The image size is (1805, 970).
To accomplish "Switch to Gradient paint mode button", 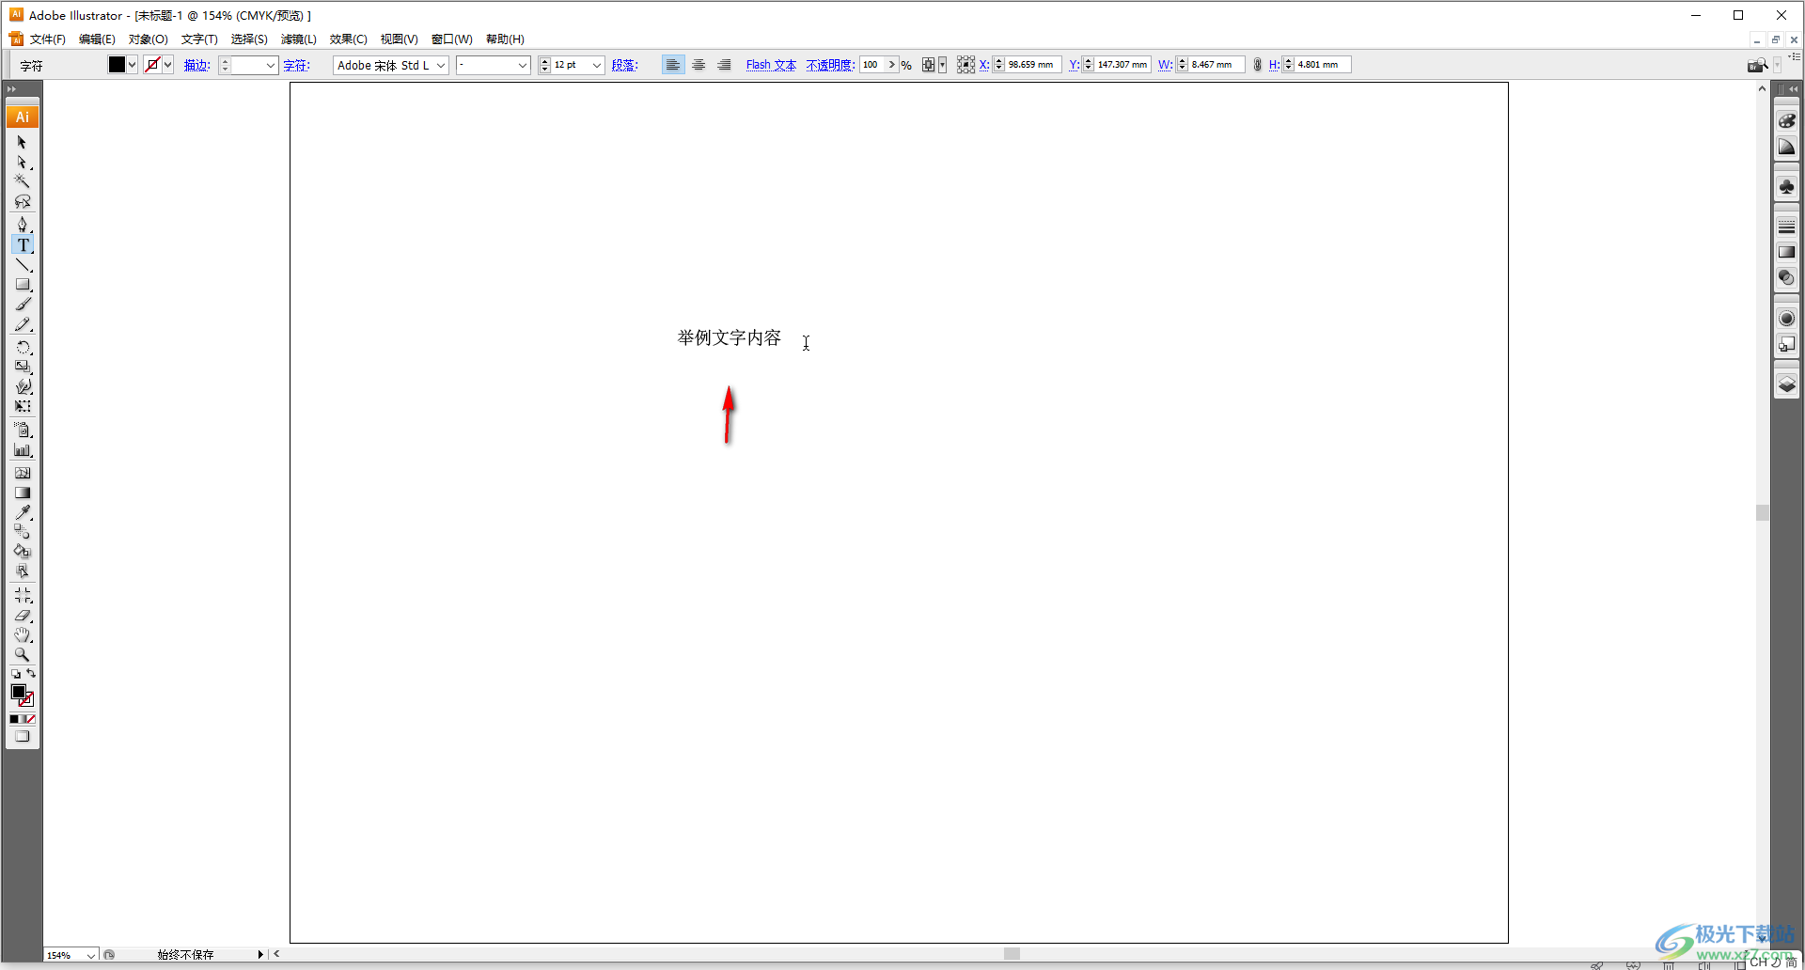I will [23, 719].
